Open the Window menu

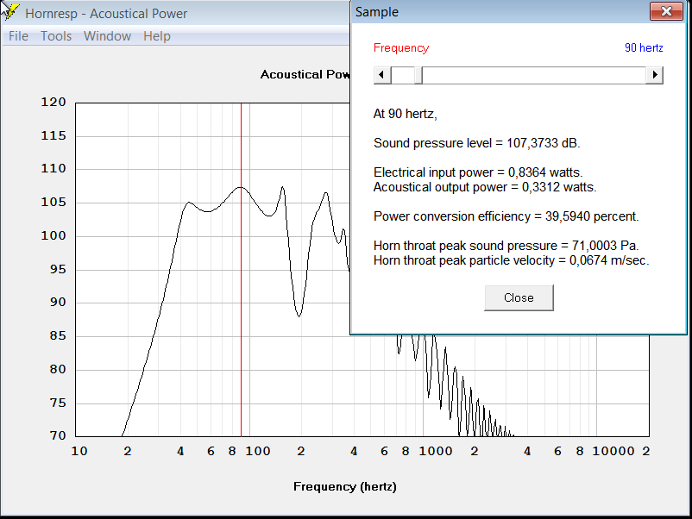pos(107,35)
